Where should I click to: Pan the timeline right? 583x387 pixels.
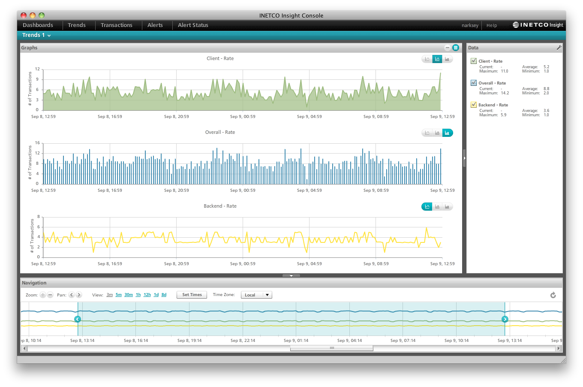coord(79,295)
